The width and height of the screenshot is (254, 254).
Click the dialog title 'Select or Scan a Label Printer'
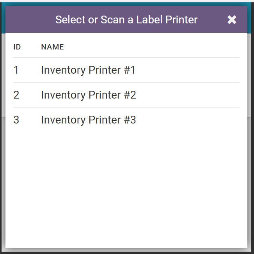[x=126, y=20]
